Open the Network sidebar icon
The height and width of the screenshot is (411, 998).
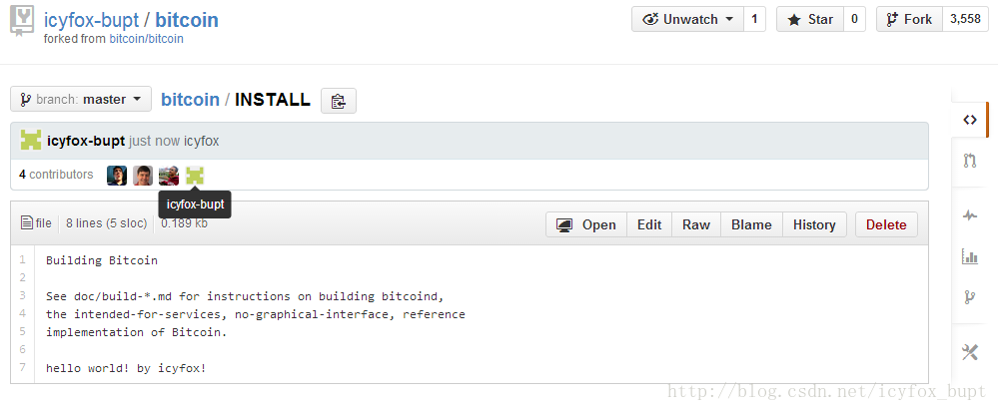[x=969, y=296]
